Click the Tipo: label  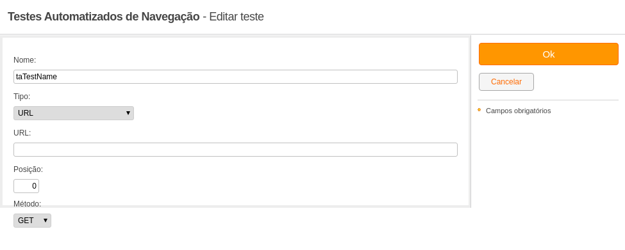point(22,97)
